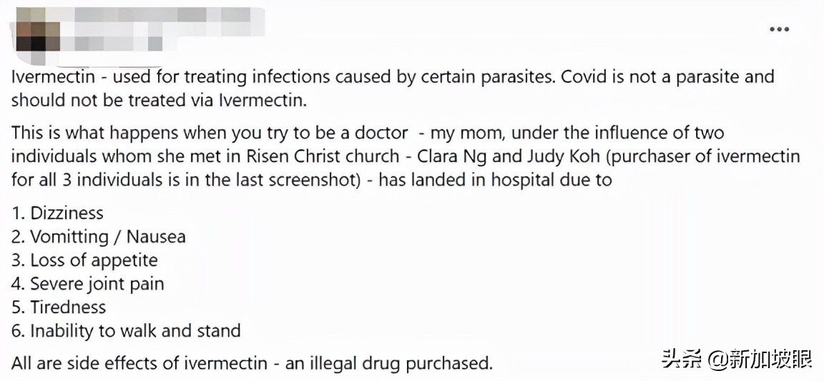
Task: Click list item '4. Severe joint pain'
Action: (87, 283)
